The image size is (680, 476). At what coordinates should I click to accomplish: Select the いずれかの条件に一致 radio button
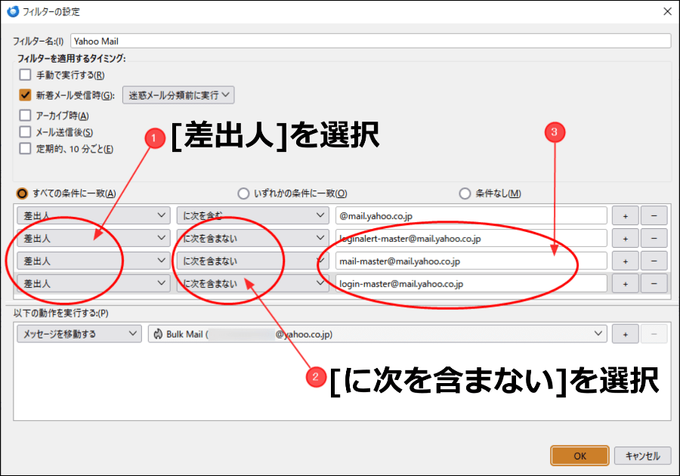coord(243,193)
